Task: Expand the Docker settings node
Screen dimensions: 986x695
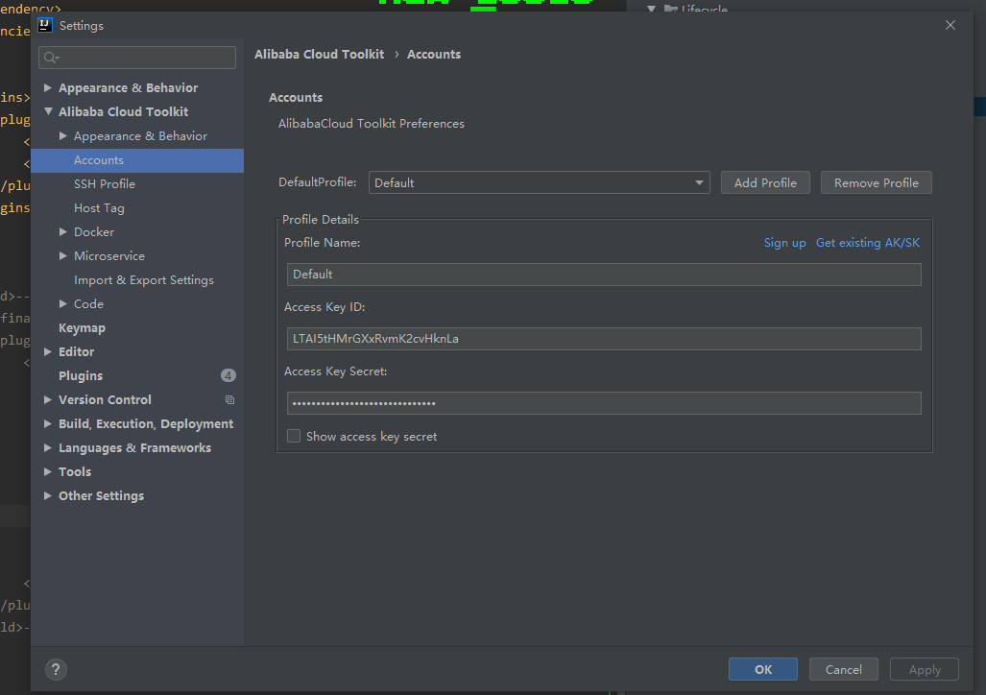Action: (62, 232)
